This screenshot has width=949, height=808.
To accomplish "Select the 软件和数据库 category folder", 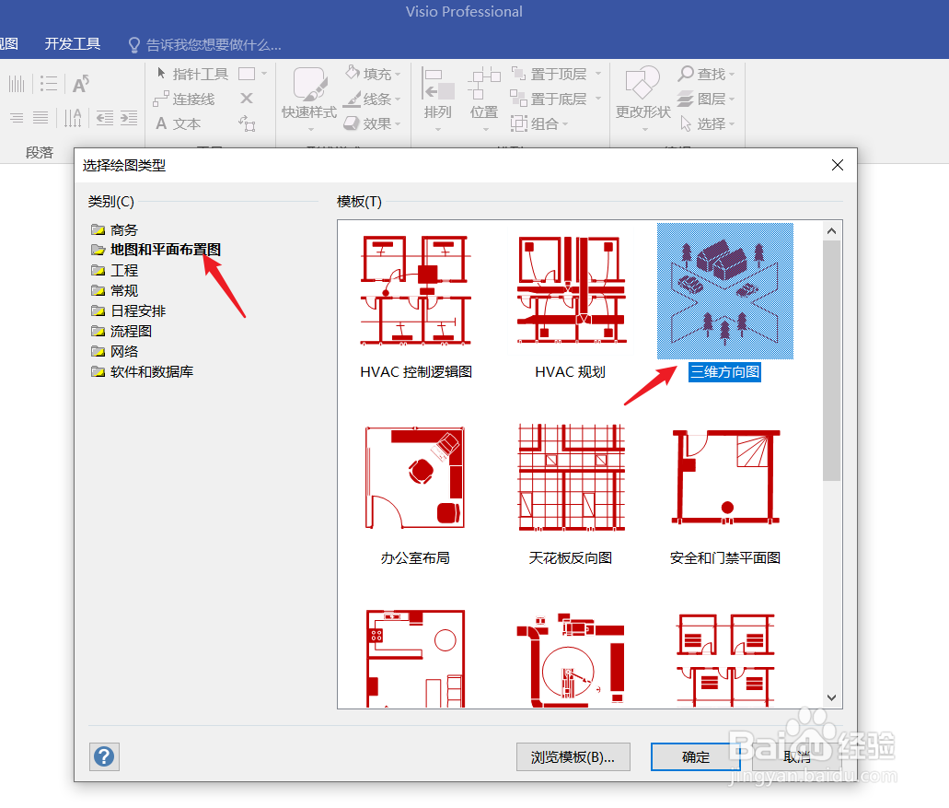I will tap(143, 371).
